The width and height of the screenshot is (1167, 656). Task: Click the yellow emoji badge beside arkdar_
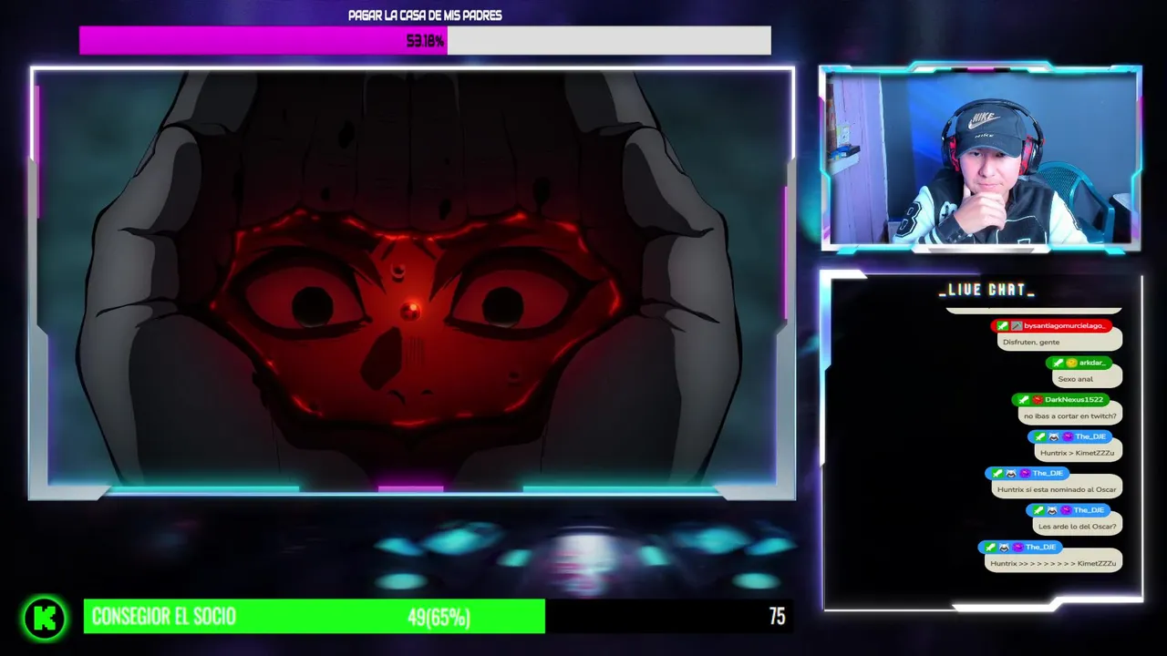coord(1071,363)
